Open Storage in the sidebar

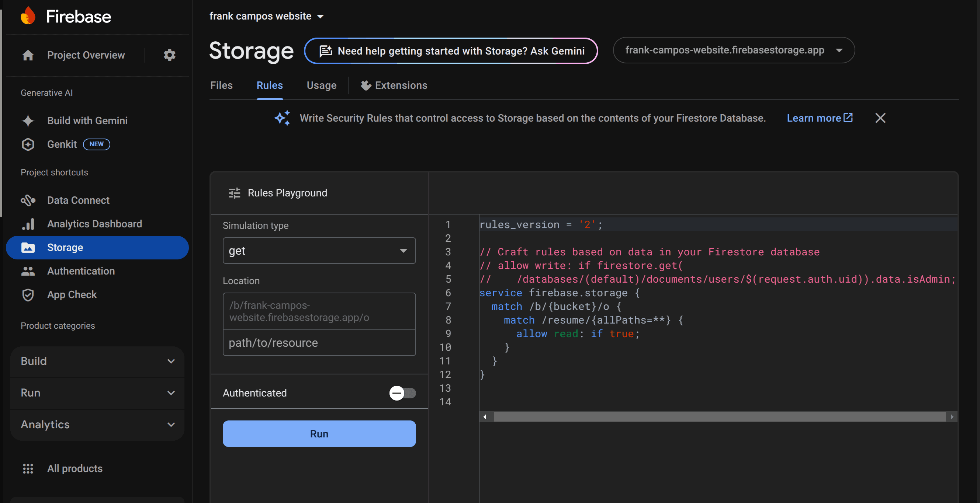point(97,248)
